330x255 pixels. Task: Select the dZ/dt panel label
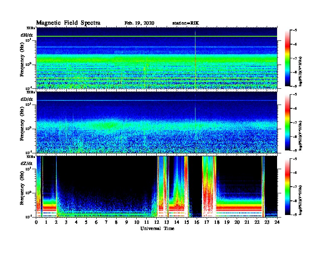(27, 163)
